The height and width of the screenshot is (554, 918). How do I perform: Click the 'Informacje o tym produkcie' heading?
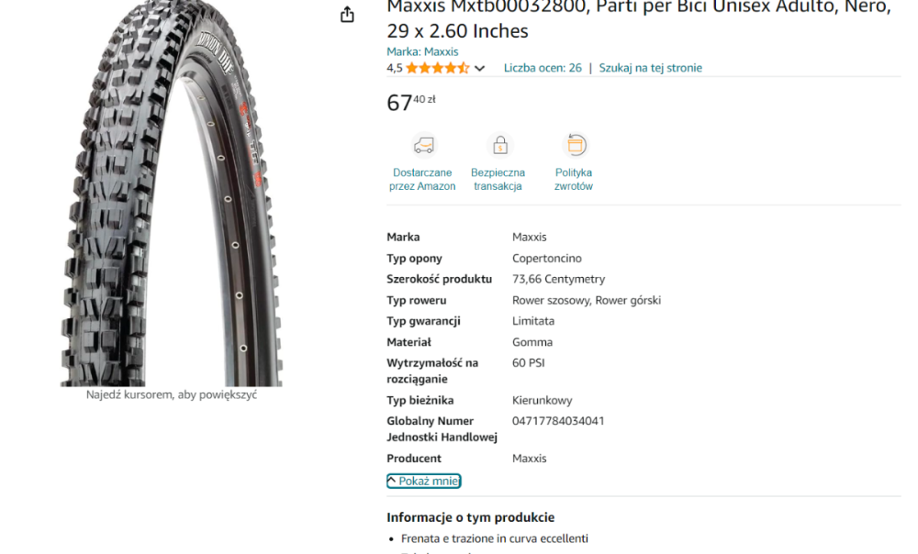pyautogui.click(x=470, y=517)
